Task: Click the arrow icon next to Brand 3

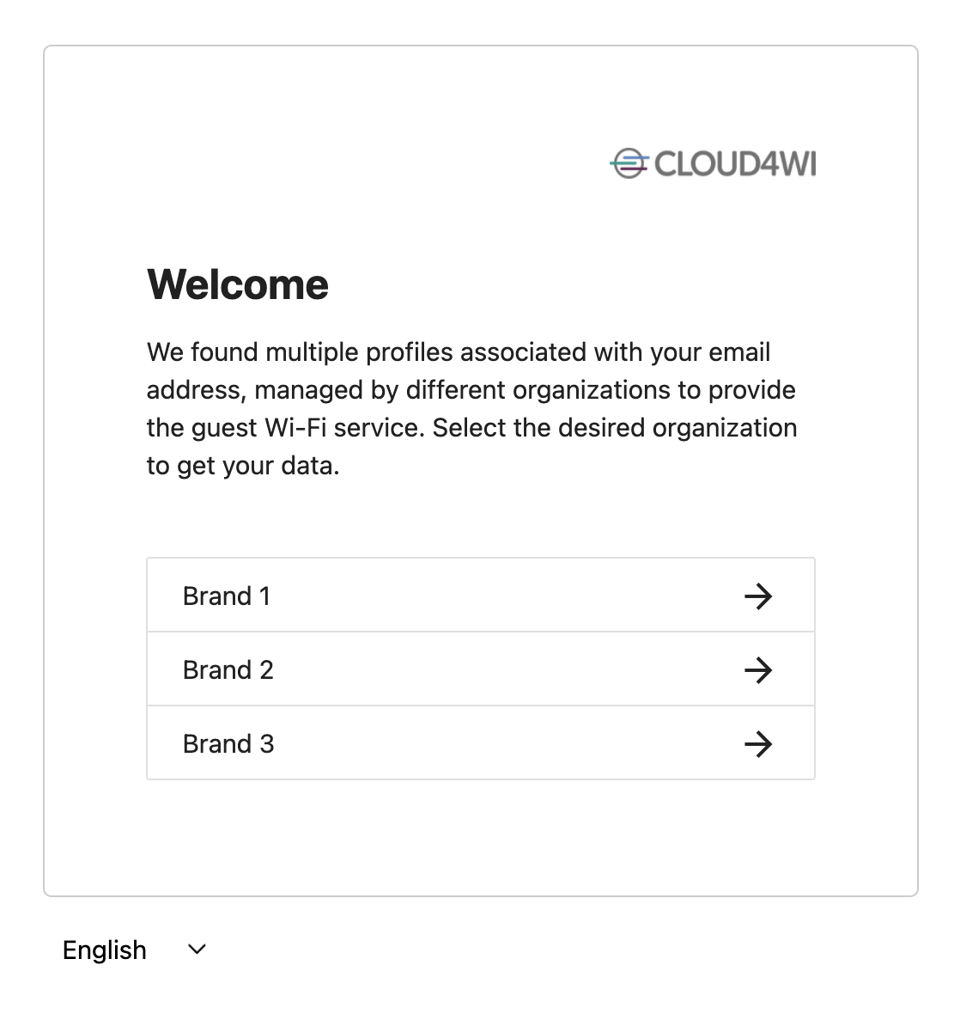Action: pyautogui.click(x=758, y=743)
